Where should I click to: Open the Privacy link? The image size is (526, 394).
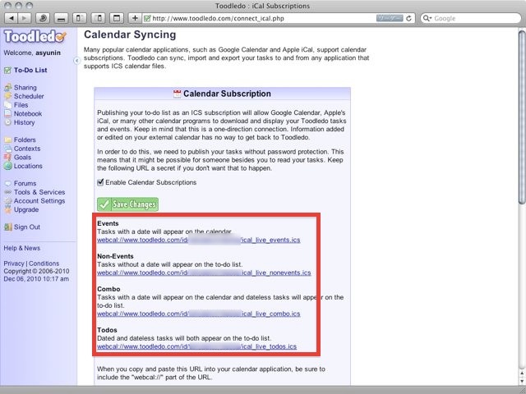14,263
